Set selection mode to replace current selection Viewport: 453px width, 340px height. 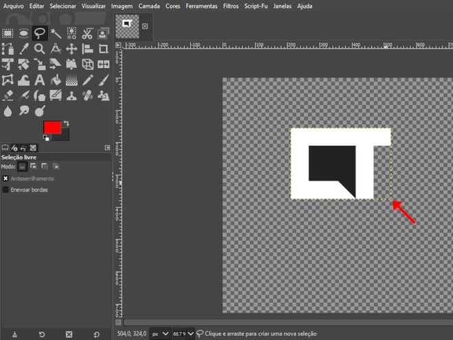tap(22, 166)
